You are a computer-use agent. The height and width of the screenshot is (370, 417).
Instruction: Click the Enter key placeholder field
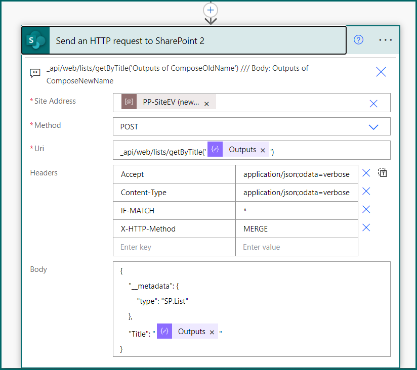pos(174,247)
